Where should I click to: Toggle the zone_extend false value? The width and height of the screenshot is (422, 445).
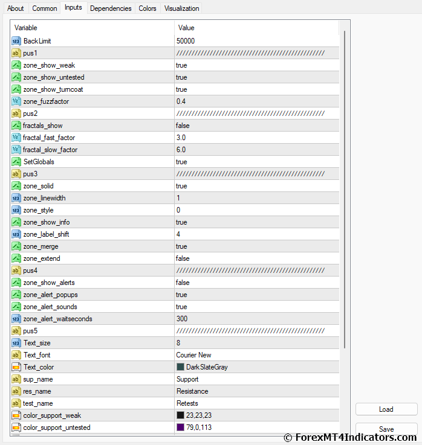pos(183,258)
